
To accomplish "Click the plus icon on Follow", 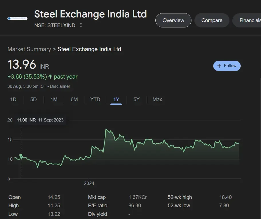I will 220,66.
